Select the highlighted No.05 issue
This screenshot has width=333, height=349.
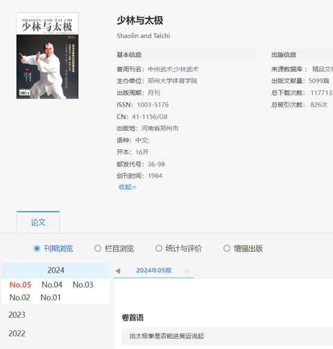(x=20, y=285)
